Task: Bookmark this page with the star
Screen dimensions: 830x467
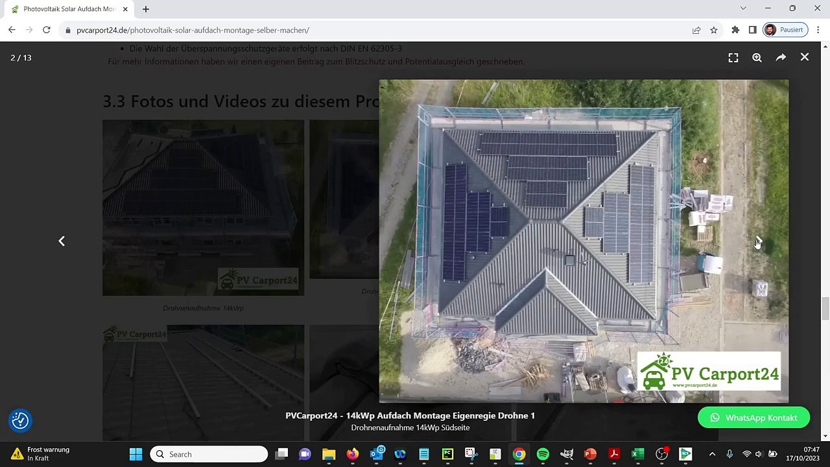Action: pos(714,30)
